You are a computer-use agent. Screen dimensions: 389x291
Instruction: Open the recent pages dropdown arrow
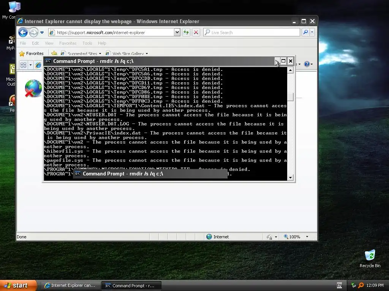[42, 33]
